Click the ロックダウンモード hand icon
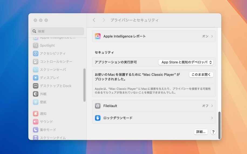Image resolution: width=247 pixels, height=154 pixels. click(98, 118)
